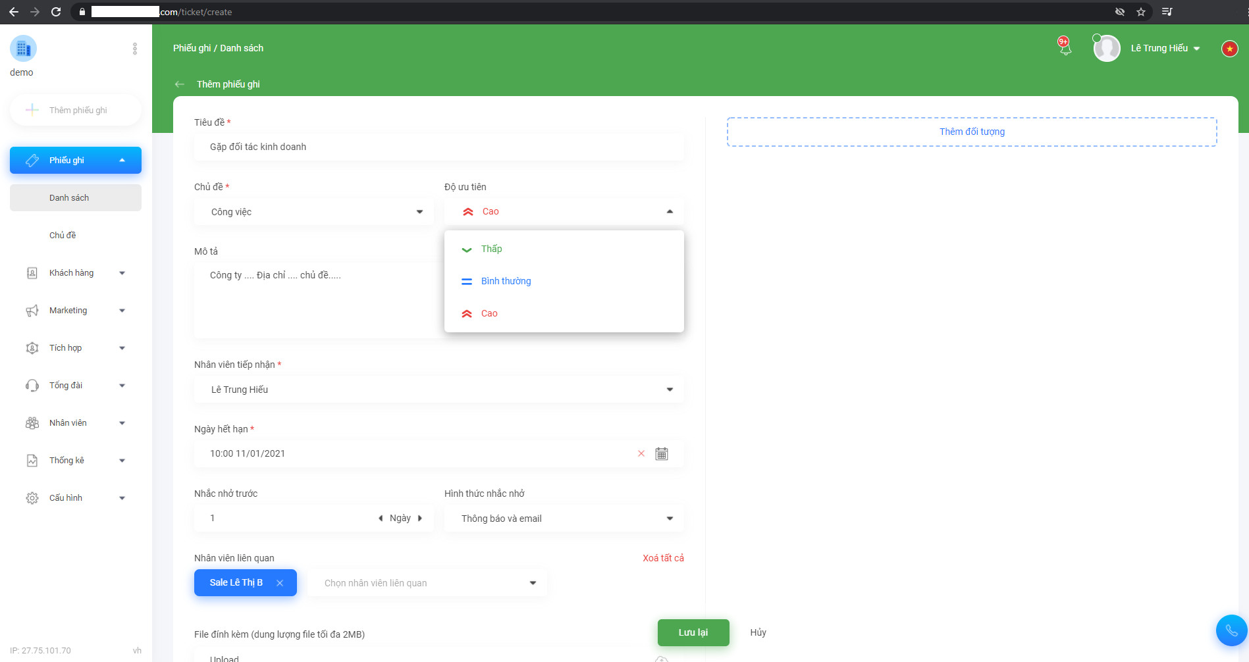Open the notifications bell icon
The height and width of the screenshot is (662, 1249).
[x=1065, y=47]
